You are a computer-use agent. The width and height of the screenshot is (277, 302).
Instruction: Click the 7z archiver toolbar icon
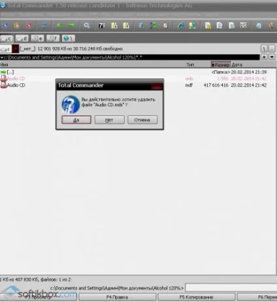click(102, 26)
